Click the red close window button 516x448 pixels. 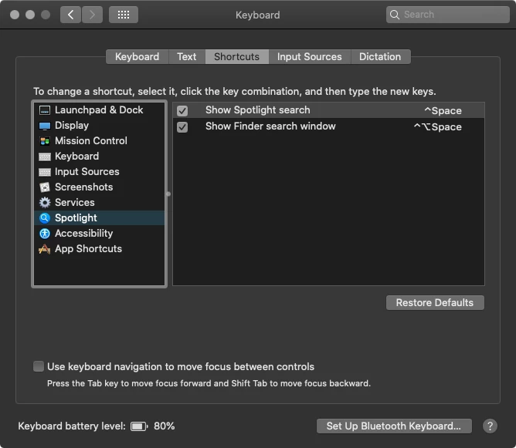point(15,15)
